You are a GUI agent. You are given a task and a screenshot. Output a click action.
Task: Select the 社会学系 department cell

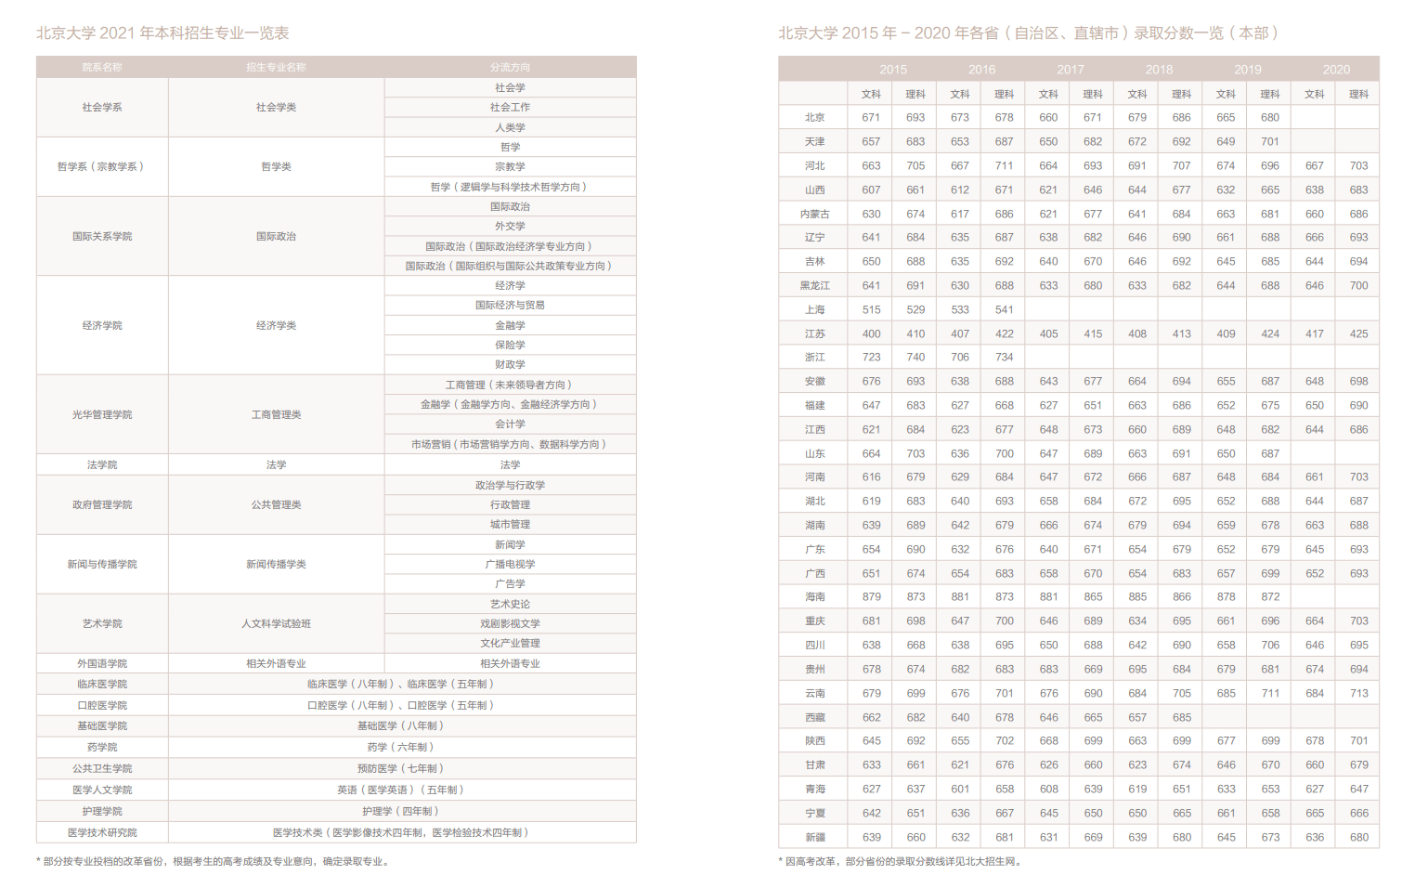click(102, 107)
